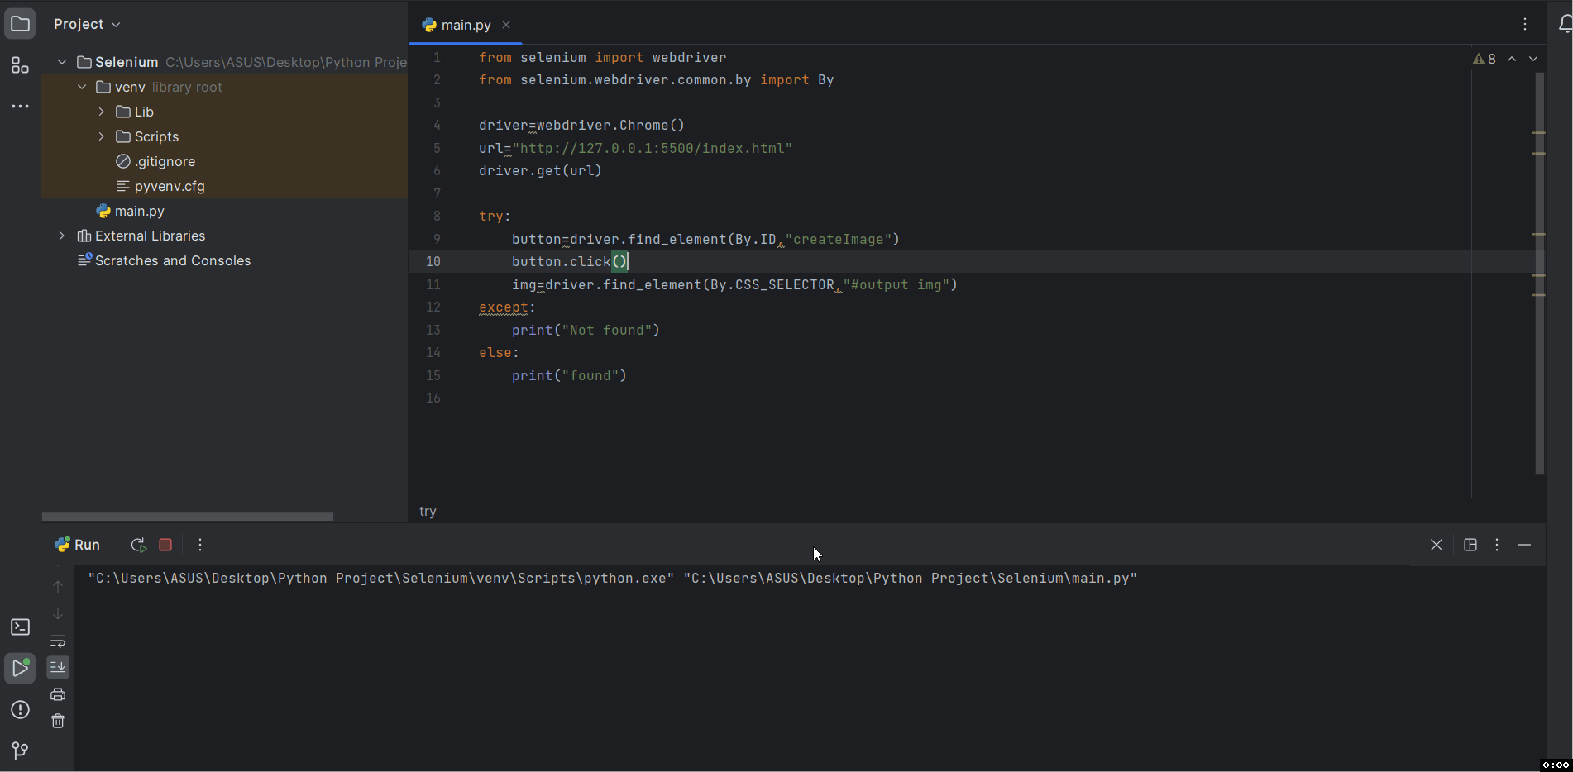Select the main.py editor tab
Viewport: 1573px width, 772px height.
tap(465, 25)
